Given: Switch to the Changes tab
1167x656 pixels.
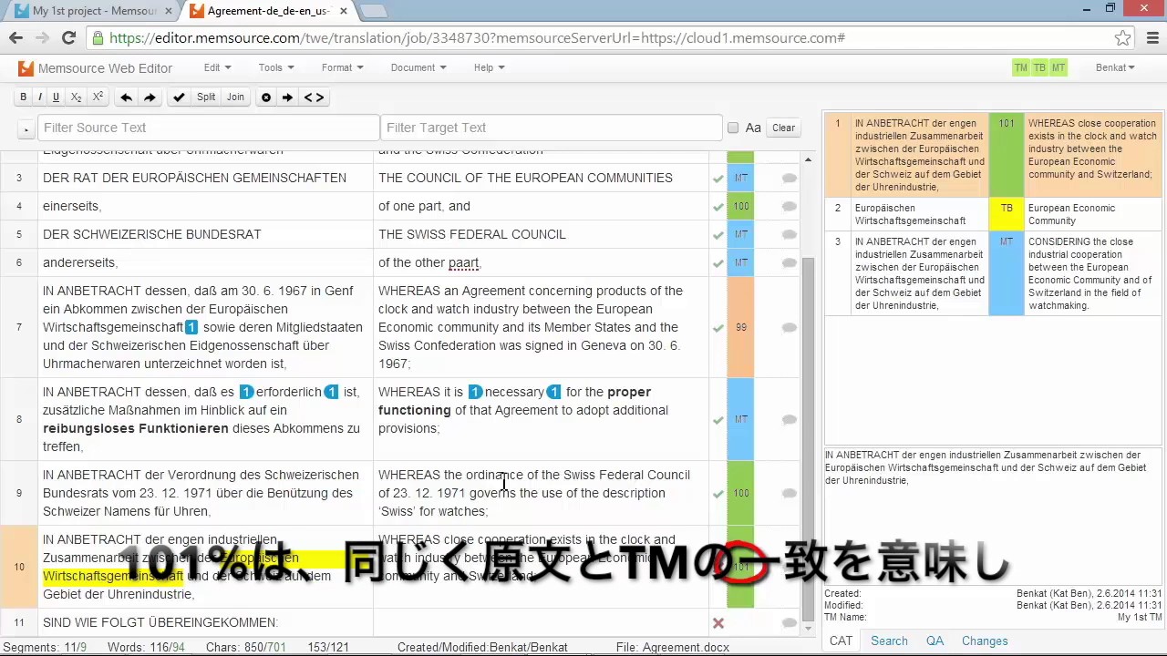Looking at the screenshot, I should click(x=985, y=641).
